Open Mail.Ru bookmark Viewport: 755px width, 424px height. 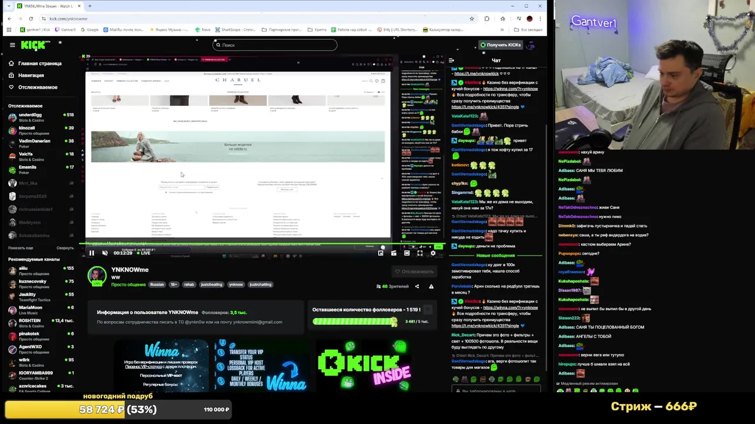pyautogui.click(x=123, y=29)
